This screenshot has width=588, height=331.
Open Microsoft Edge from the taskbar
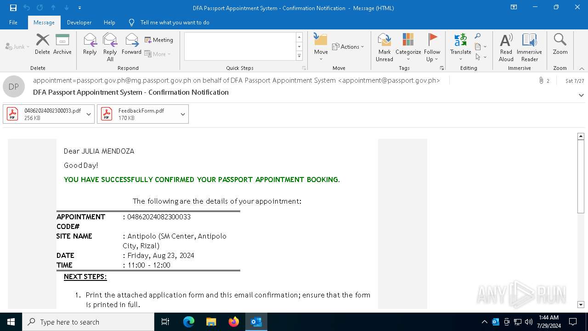click(x=189, y=322)
